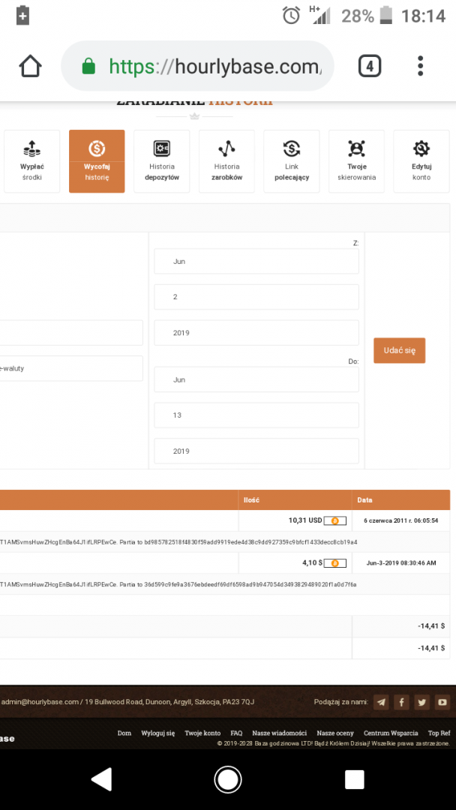Image resolution: width=456 pixels, height=810 pixels.
Task: Tap the Android home navigation button
Action: pos(228,779)
